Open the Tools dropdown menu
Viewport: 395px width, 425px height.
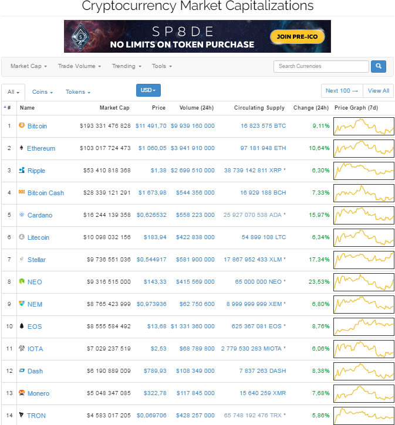point(161,66)
